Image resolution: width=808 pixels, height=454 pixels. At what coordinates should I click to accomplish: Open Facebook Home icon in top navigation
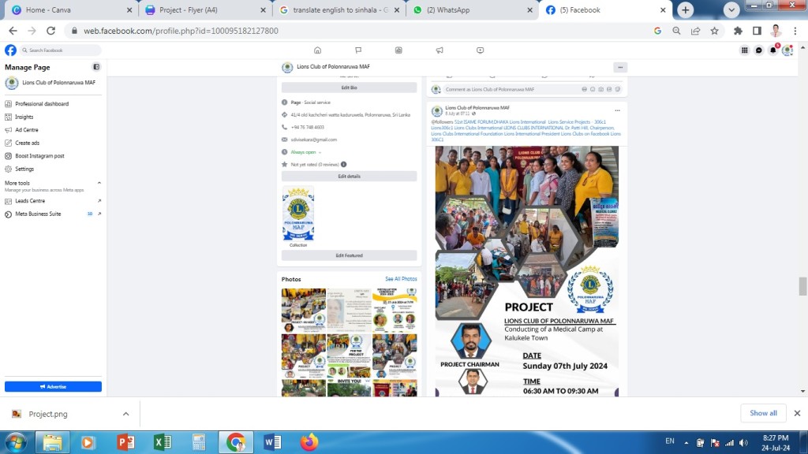point(317,50)
